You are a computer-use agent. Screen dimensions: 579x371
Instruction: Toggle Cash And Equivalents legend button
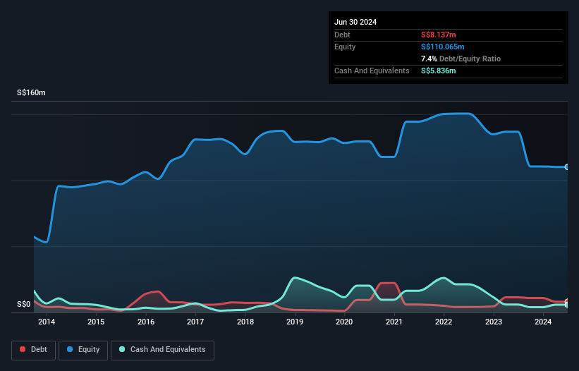click(x=162, y=350)
